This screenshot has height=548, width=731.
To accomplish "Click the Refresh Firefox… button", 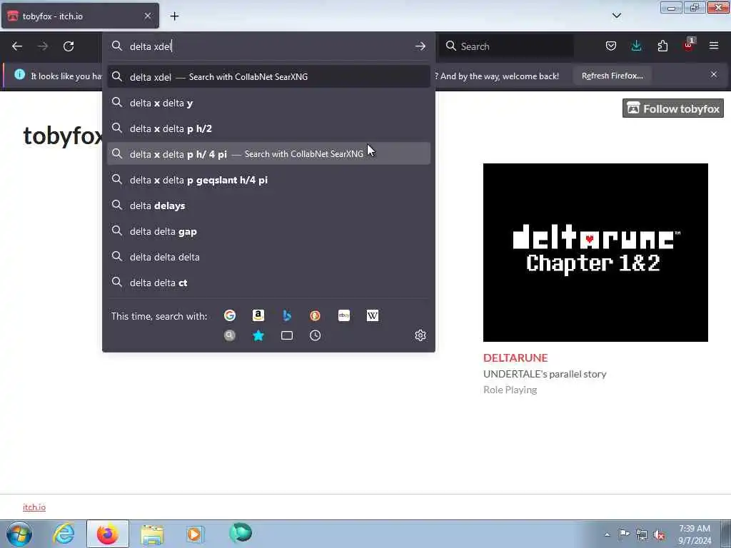I will [612, 76].
